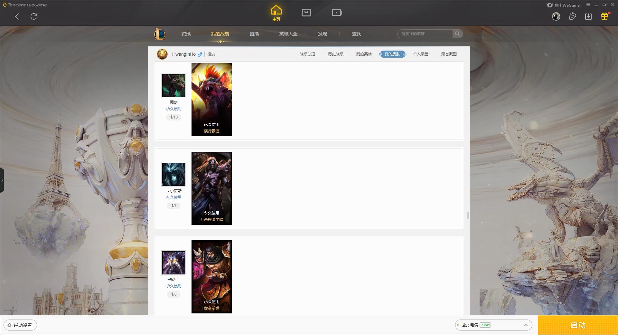The width and height of the screenshot is (618, 335).
Task: Open the 历史战绩 section
Action: 336,54
